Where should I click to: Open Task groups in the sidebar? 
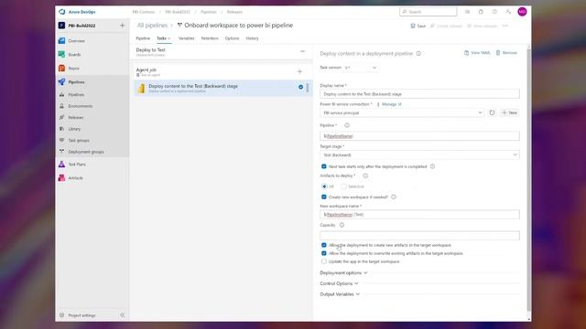click(79, 141)
